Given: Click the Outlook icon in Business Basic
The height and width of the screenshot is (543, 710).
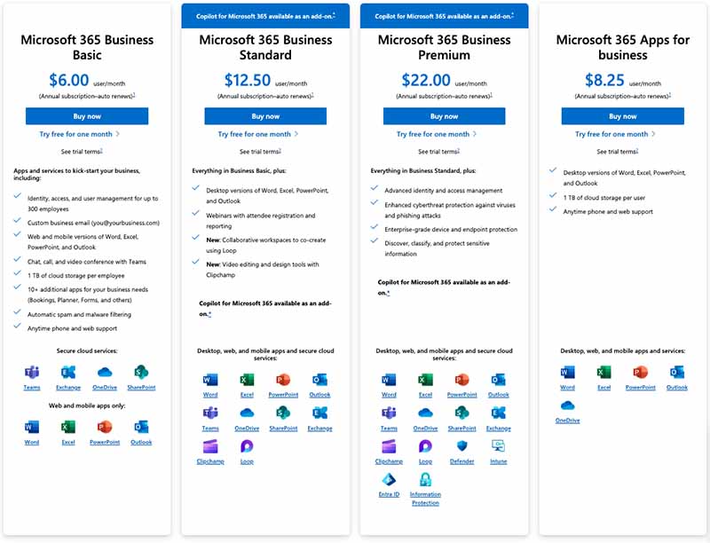Looking at the screenshot, I should coord(141,427).
